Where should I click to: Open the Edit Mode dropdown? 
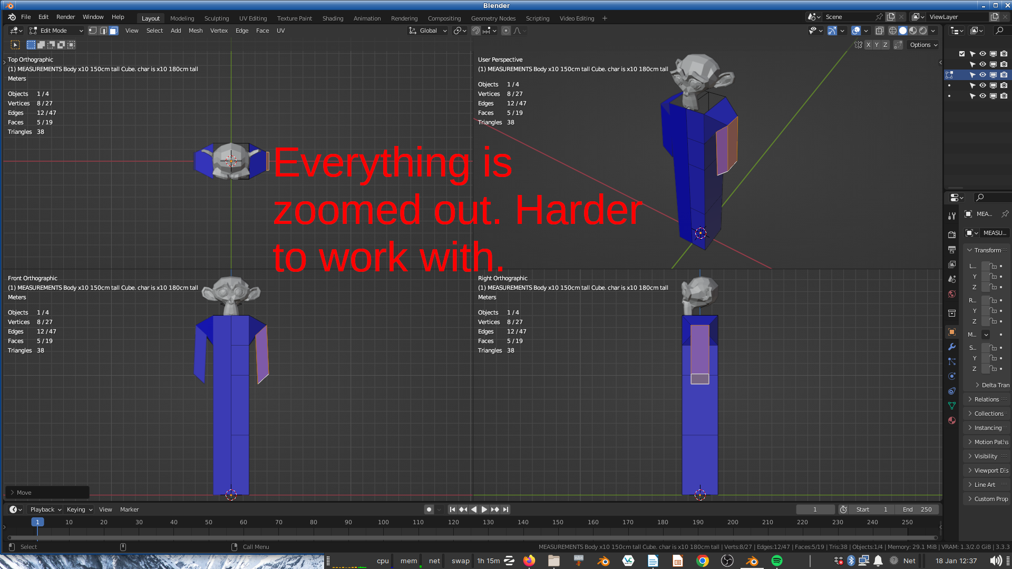point(56,31)
